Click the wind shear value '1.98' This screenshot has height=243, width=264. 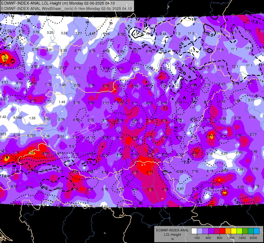click(252, 117)
